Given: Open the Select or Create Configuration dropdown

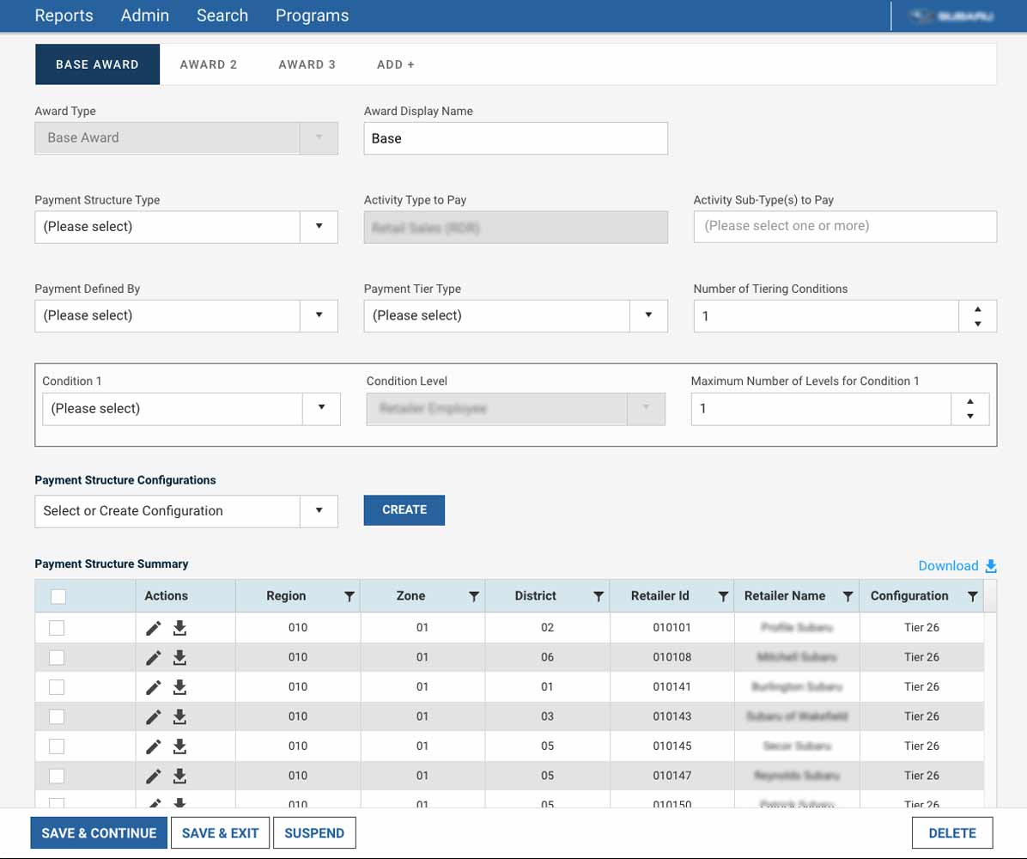Looking at the screenshot, I should [x=319, y=511].
